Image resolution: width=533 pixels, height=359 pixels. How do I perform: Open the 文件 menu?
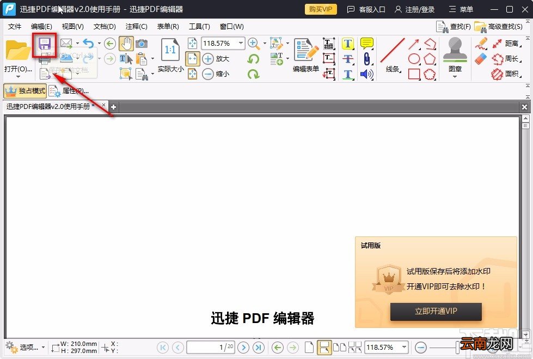[15, 27]
